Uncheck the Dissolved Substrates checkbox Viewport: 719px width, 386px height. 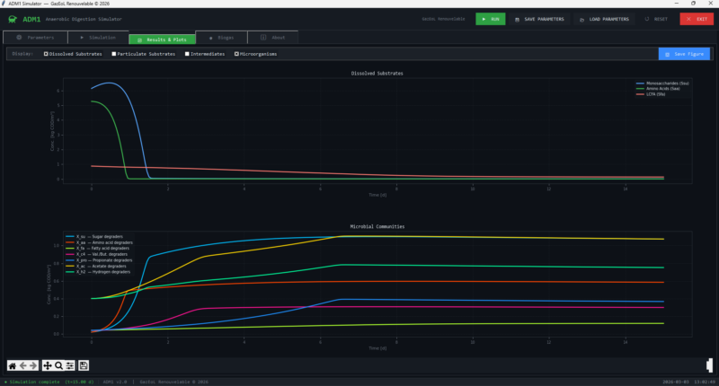[x=46, y=54]
